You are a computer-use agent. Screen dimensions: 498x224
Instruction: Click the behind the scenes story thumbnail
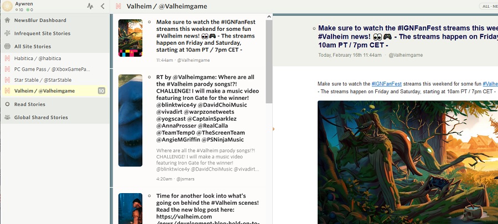coord(130,209)
